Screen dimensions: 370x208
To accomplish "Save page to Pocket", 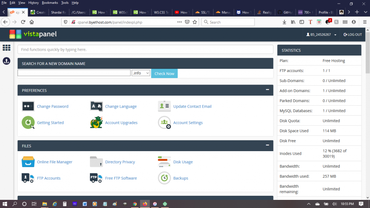I will tap(187, 22).
